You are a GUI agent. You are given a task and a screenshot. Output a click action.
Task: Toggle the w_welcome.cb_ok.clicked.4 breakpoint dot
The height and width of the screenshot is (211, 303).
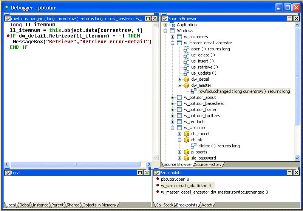[158, 185]
